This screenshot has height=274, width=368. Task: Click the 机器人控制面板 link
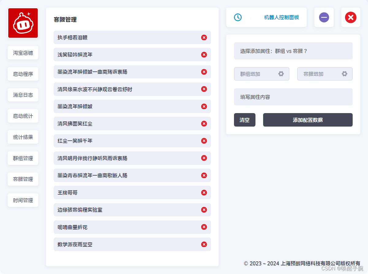pyautogui.click(x=282, y=17)
